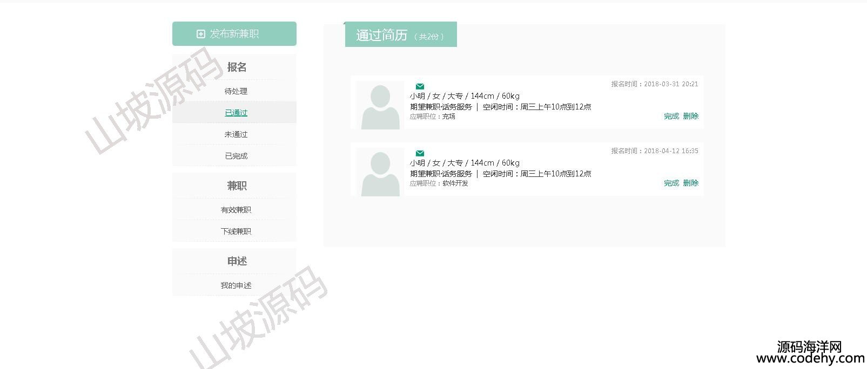Viewport: 867px width, 369px height.
Task: Click the envelope icon for the 软件开发 applicant
Action: click(420, 153)
